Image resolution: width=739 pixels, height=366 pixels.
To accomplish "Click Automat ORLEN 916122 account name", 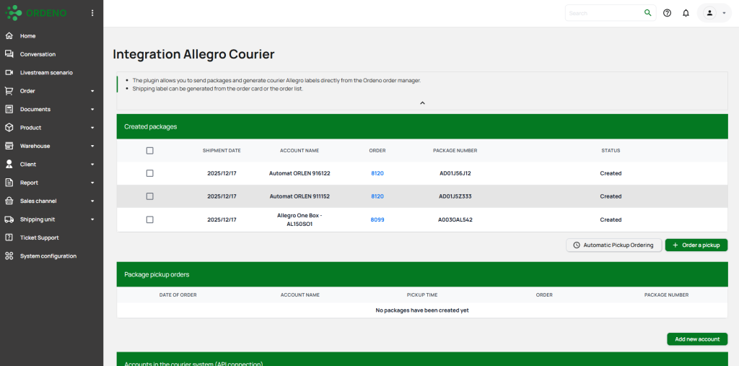I will coord(299,173).
